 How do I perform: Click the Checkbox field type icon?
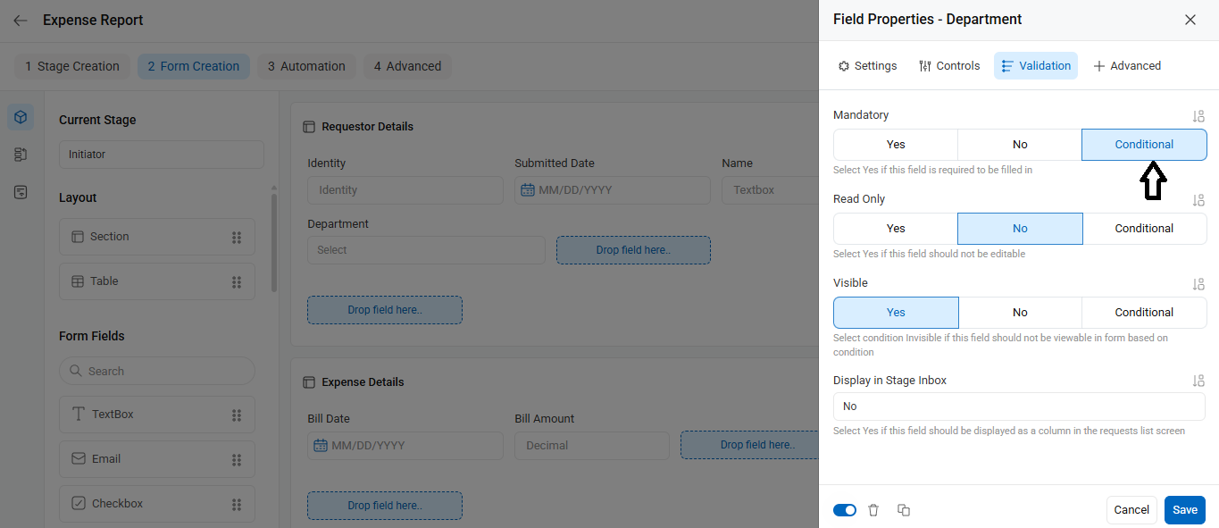coord(79,503)
